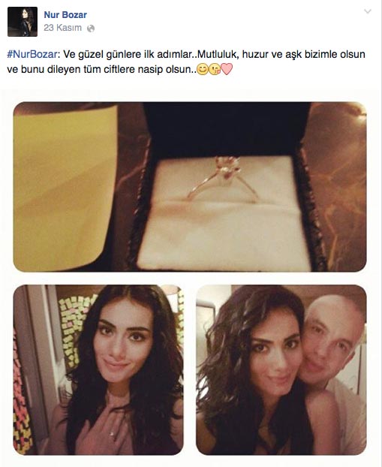Click the ring on the woman's hand
Image resolution: width=382 pixels, height=467 pixels.
pos(112,434)
